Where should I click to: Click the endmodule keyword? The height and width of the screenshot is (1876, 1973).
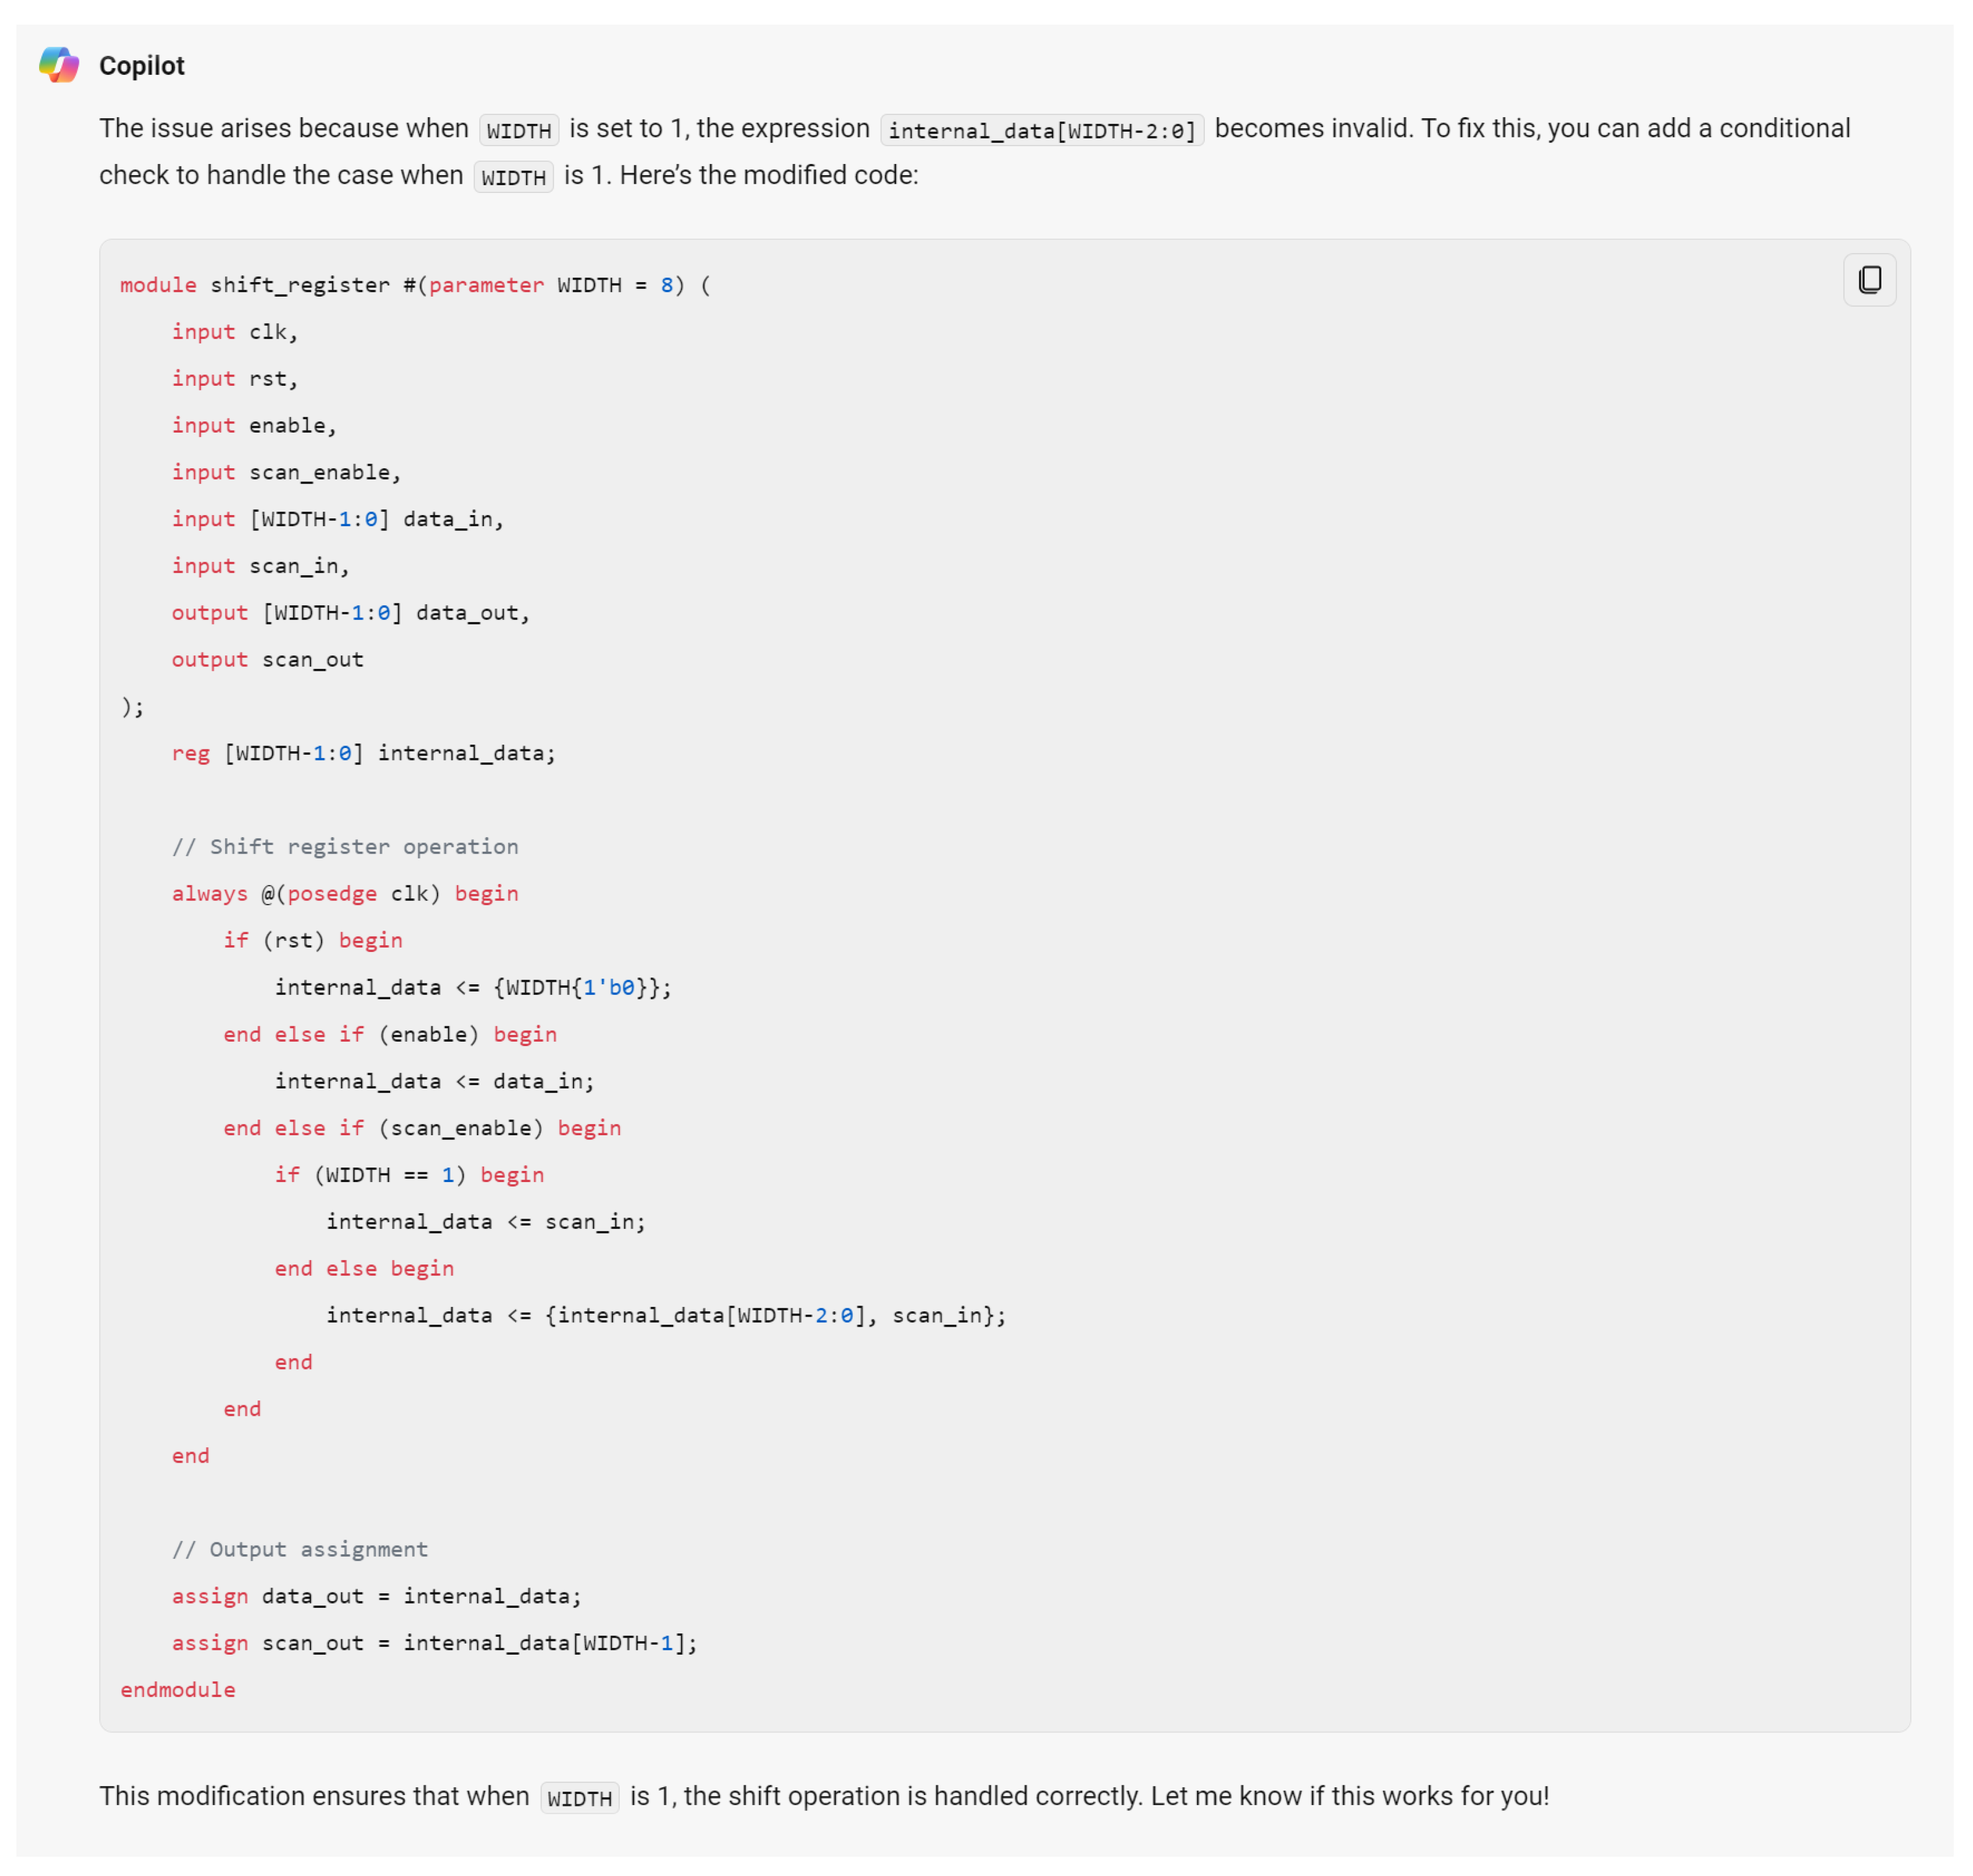(178, 1690)
